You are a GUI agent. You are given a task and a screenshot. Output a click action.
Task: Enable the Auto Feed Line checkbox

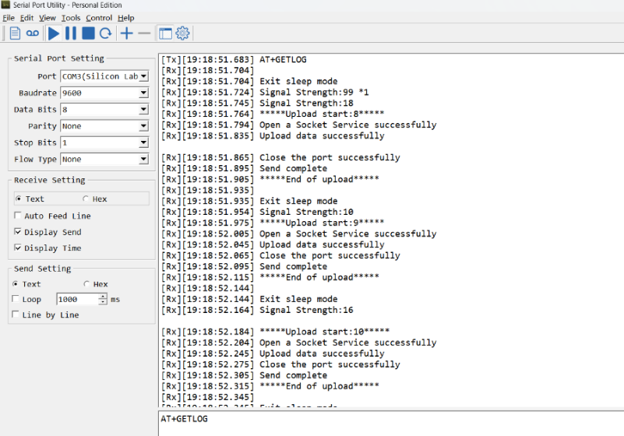coord(17,216)
